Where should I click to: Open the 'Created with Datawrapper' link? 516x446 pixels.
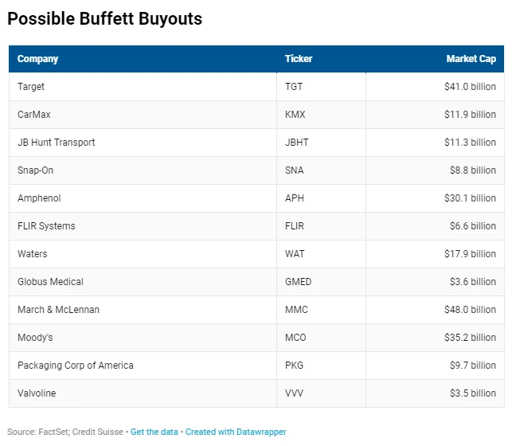[x=236, y=432]
